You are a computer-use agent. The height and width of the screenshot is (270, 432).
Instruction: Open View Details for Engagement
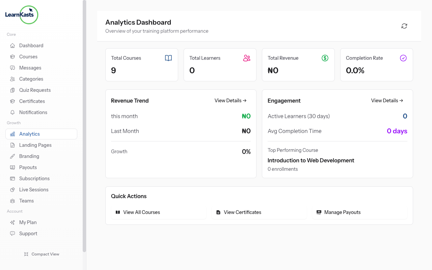pos(387,100)
